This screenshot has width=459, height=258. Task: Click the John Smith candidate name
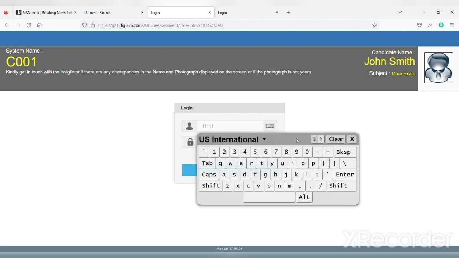[389, 62]
